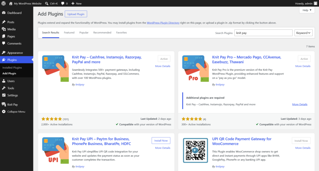
Task: Click the admin avatar icon
Action: coord(315,3)
